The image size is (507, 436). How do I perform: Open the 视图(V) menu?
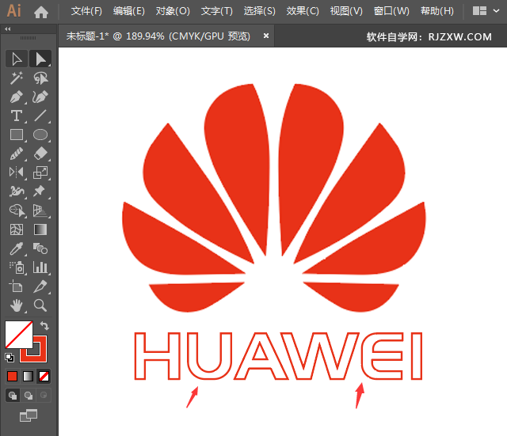tap(346, 11)
